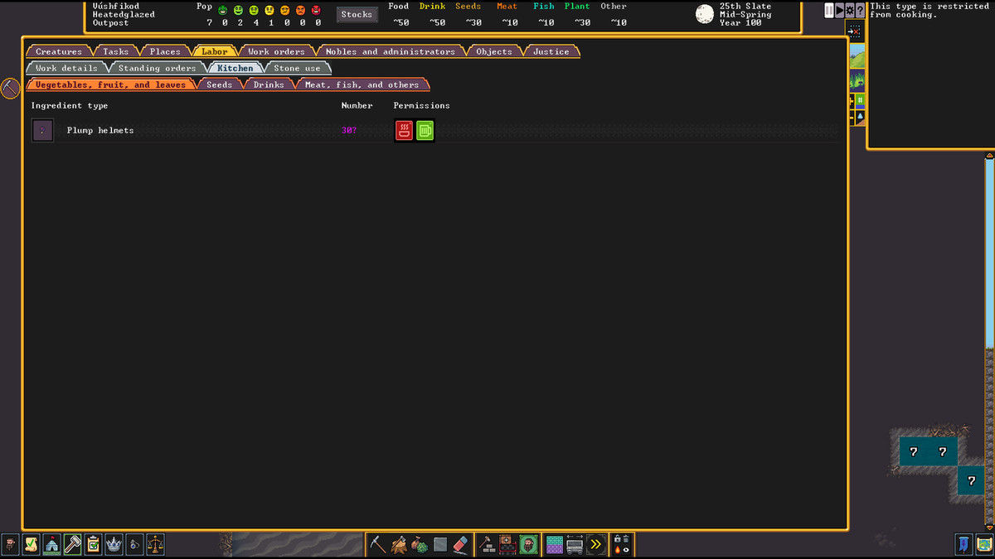
Task: Select the Kitchen sub-tab
Action: [235, 68]
